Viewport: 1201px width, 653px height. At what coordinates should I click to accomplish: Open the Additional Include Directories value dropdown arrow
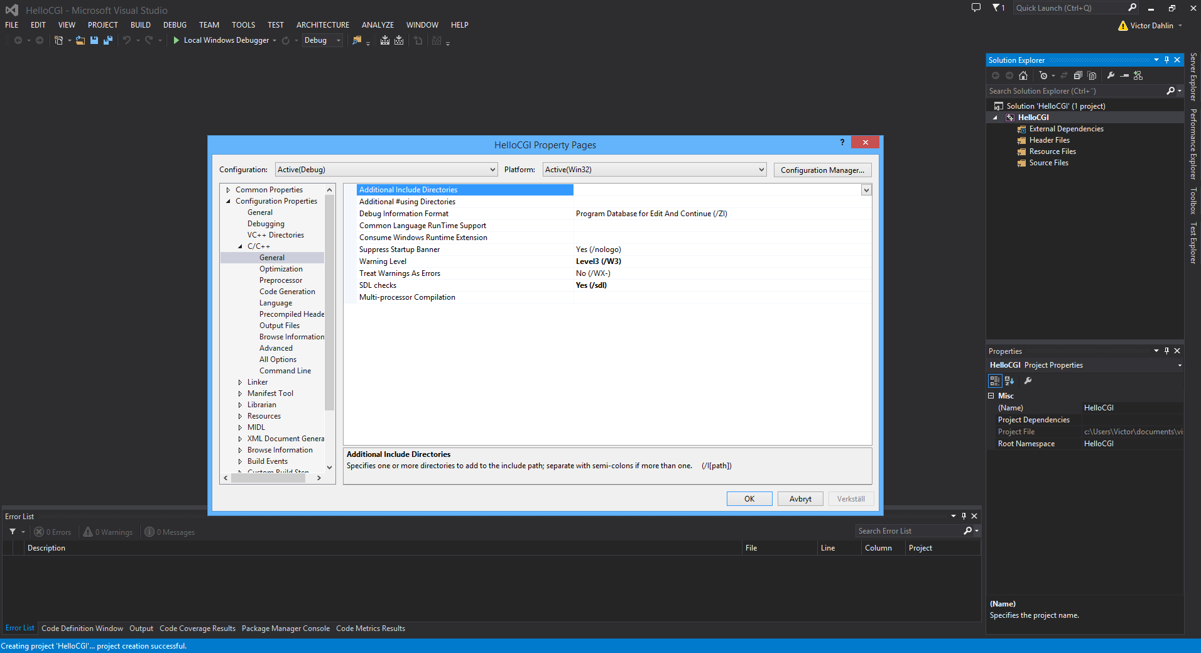[866, 190]
